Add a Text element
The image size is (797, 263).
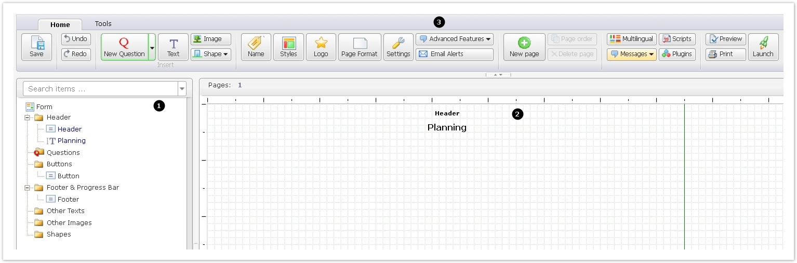(173, 47)
